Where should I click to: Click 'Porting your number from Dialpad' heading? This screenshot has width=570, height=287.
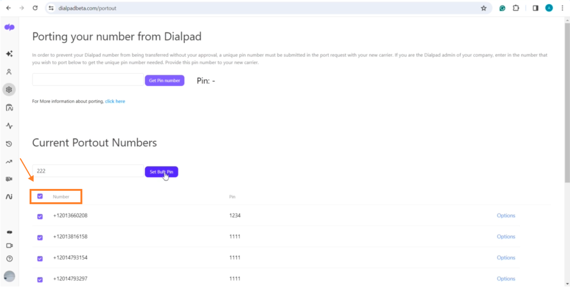click(117, 36)
